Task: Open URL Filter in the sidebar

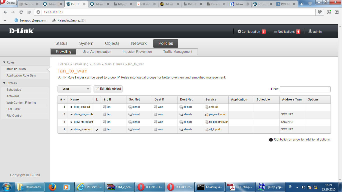Action: pyautogui.click(x=14, y=109)
